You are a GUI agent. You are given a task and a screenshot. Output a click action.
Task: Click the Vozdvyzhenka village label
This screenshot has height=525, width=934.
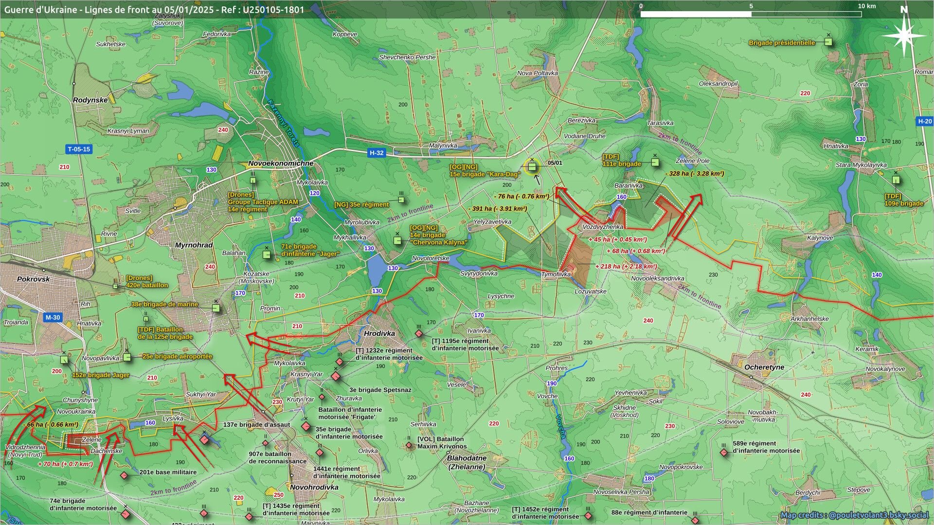(x=603, y=227)
